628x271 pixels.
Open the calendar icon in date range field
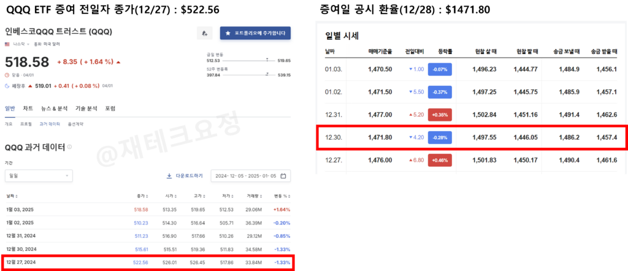tap(283, 176)
